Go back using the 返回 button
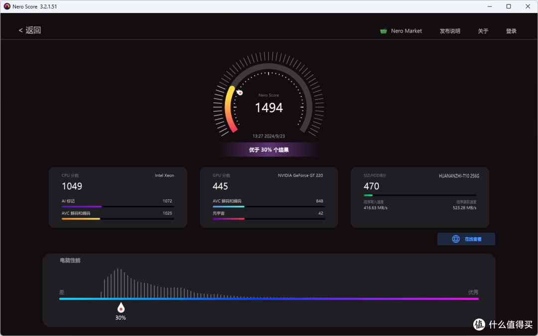The height and width of the screenshot is (336, 538). click(29, 30)
